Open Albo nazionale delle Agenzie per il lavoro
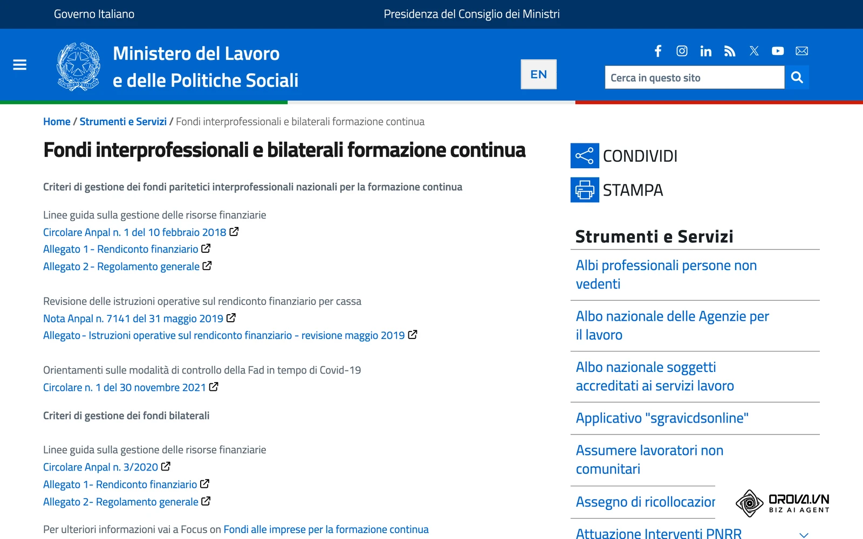863x539 pixels. tap(672, 326)
